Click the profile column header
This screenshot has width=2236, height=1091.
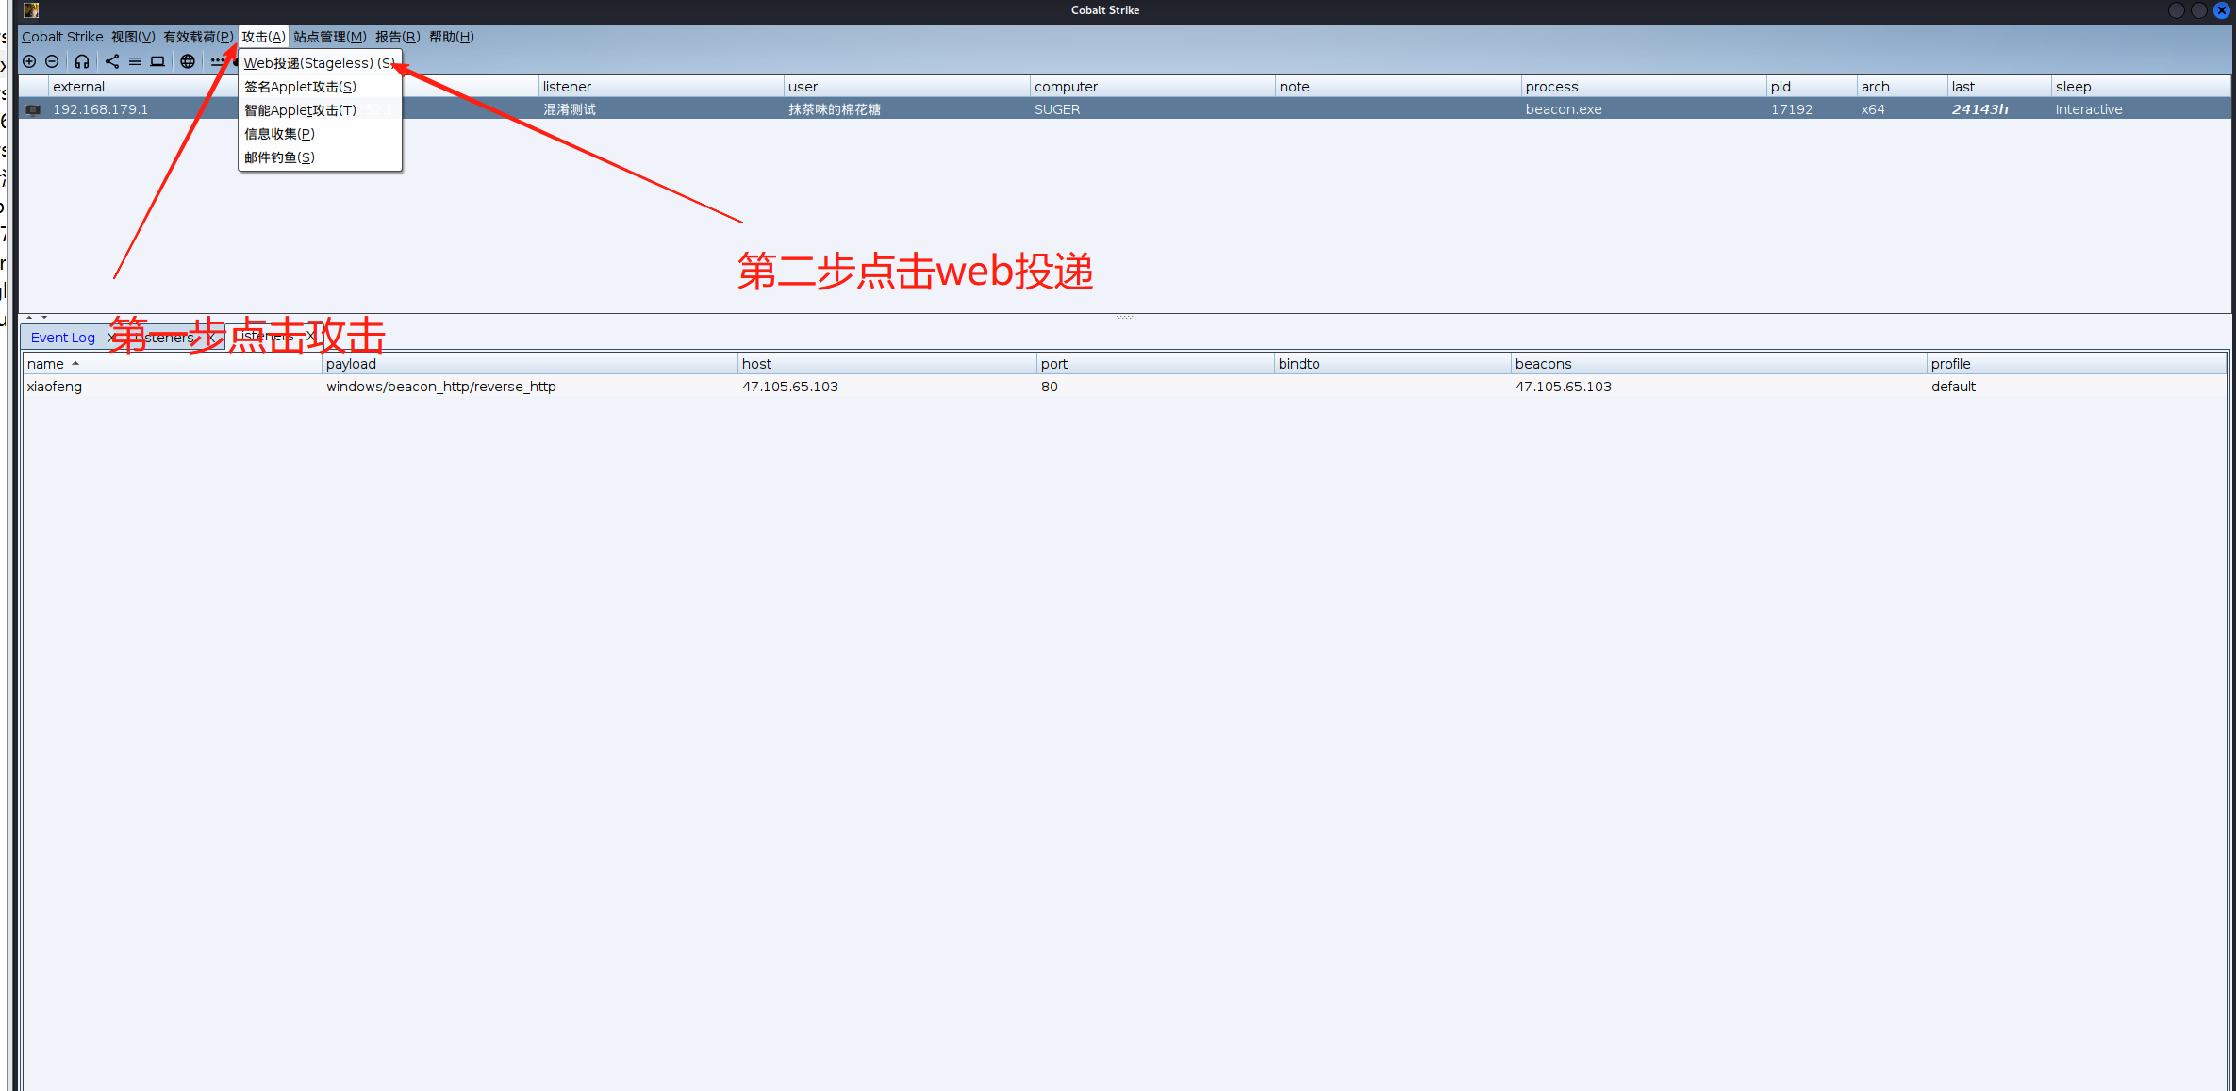tap(2076, 364)
